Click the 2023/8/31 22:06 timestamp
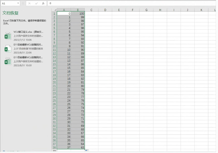218x153 pixels. tap(22, 53)
